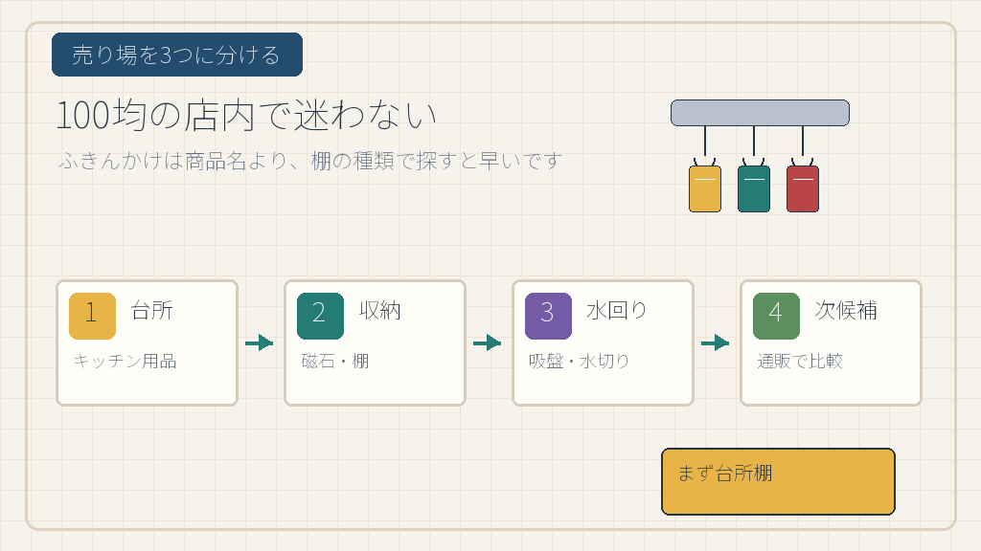Click the teal number 2 badge

pyautogui.click(x=320, y=316)
